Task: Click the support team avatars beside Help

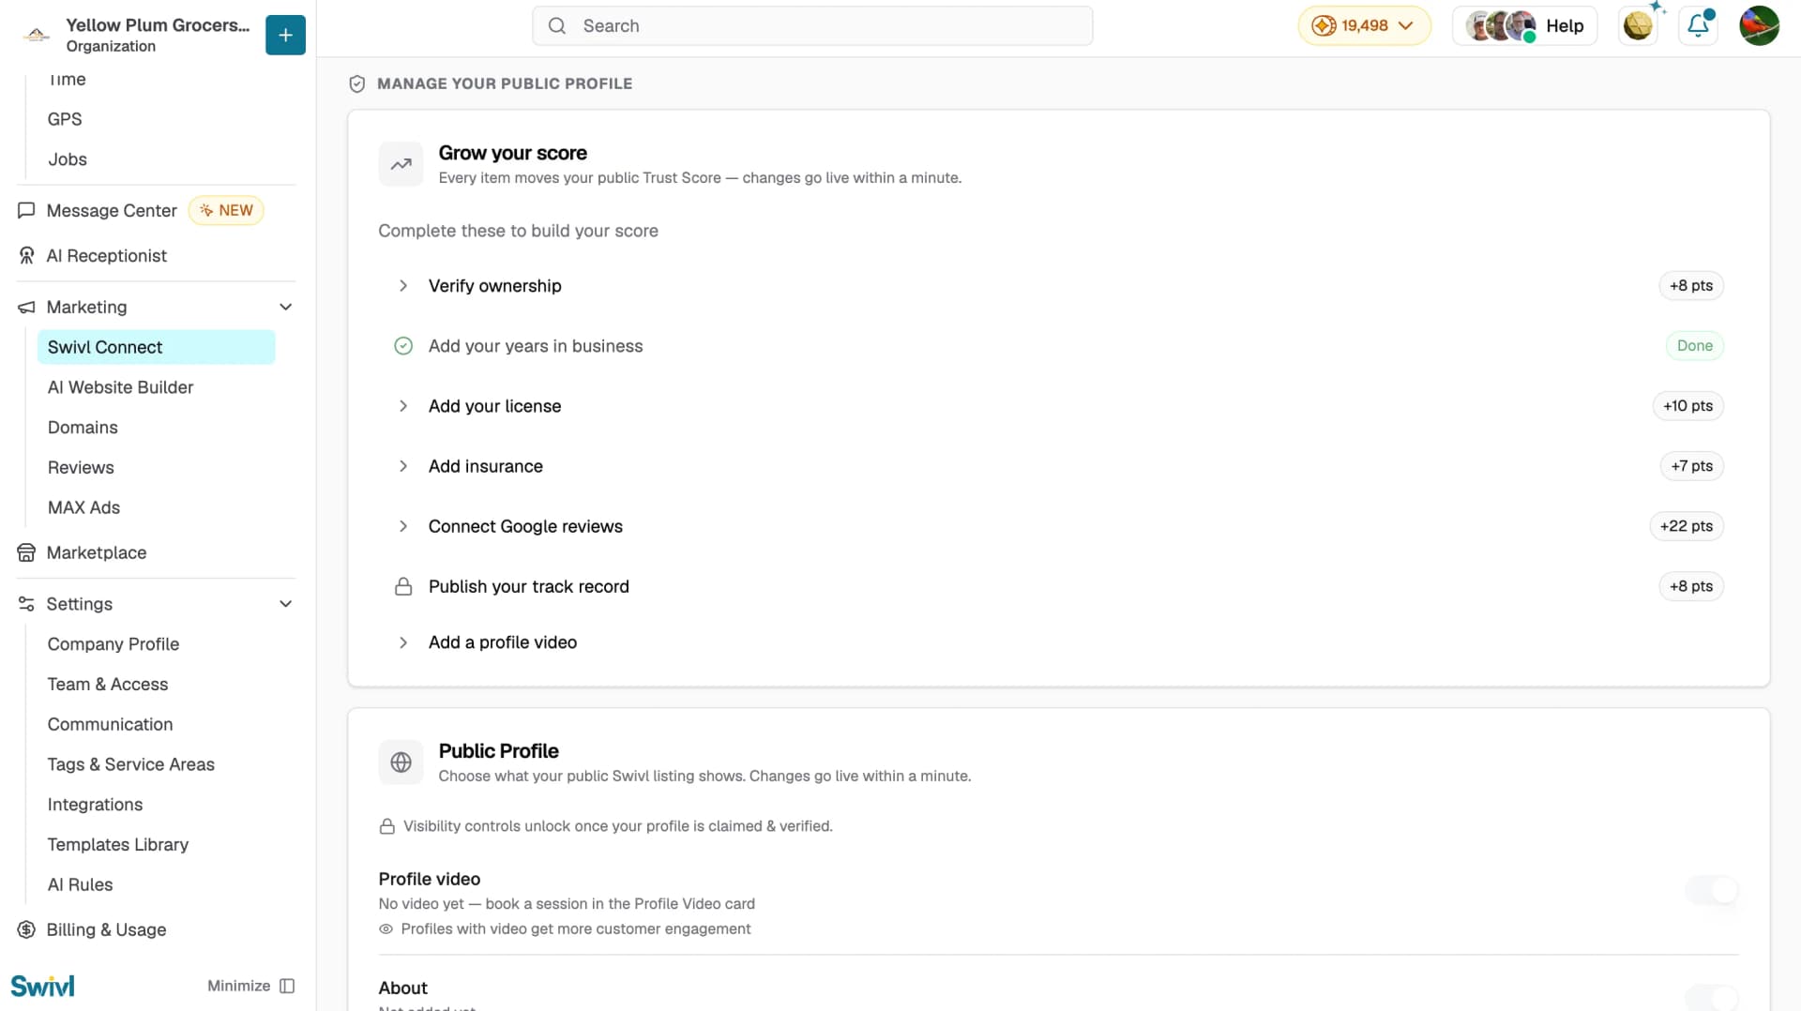Action: click(x=1501, y=25)
